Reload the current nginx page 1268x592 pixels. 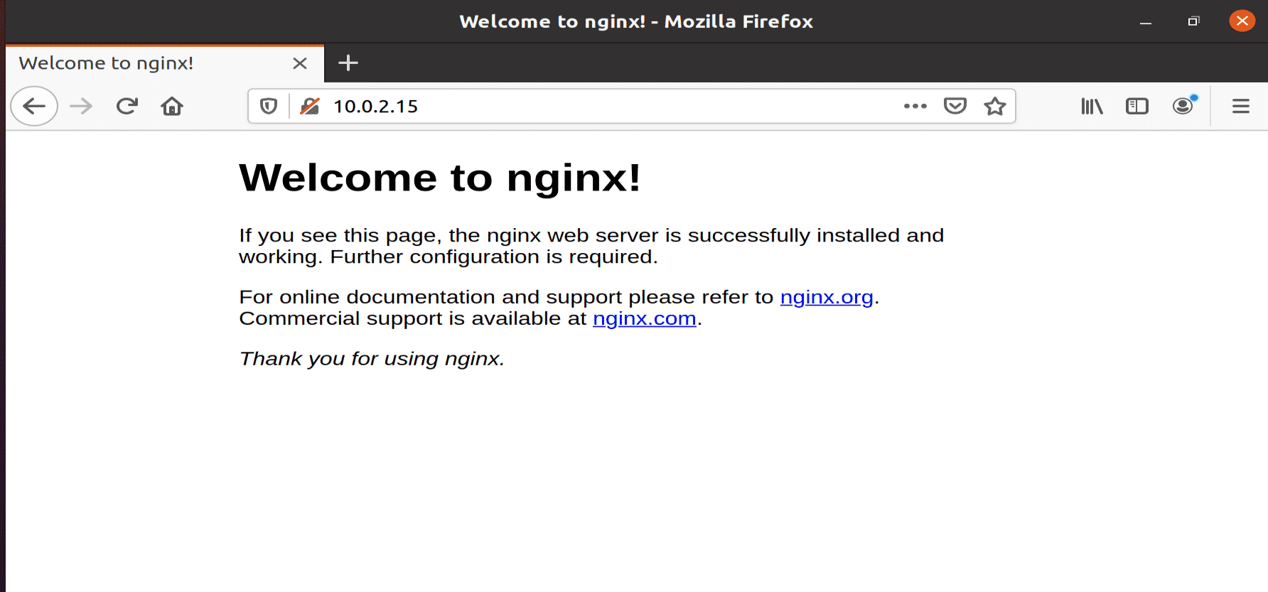[x=127, y=107]
